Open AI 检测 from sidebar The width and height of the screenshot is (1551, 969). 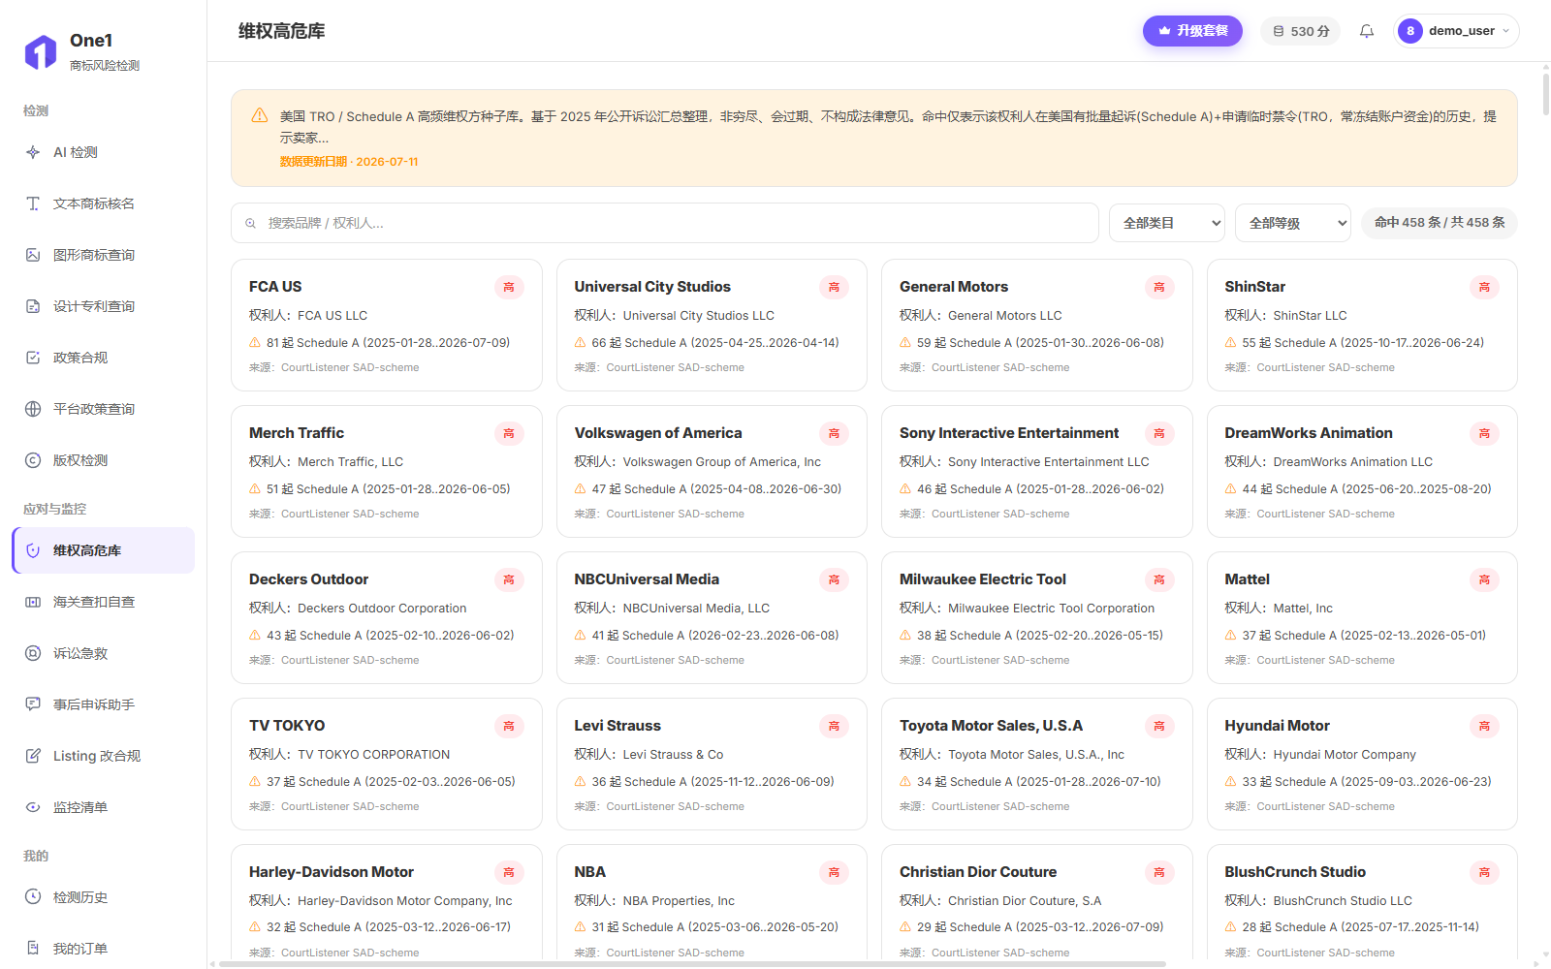tap(103, 152)
